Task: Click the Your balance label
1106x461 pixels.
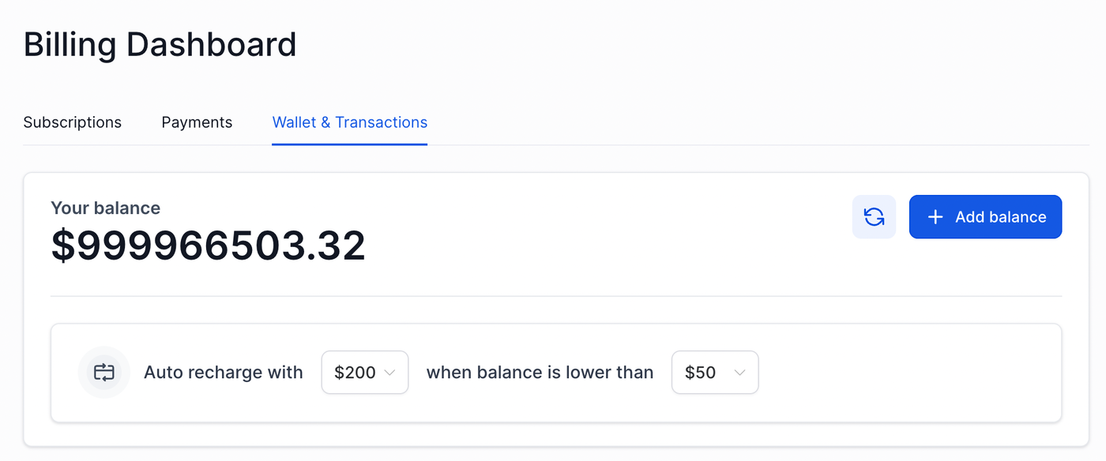Action: 105,208
